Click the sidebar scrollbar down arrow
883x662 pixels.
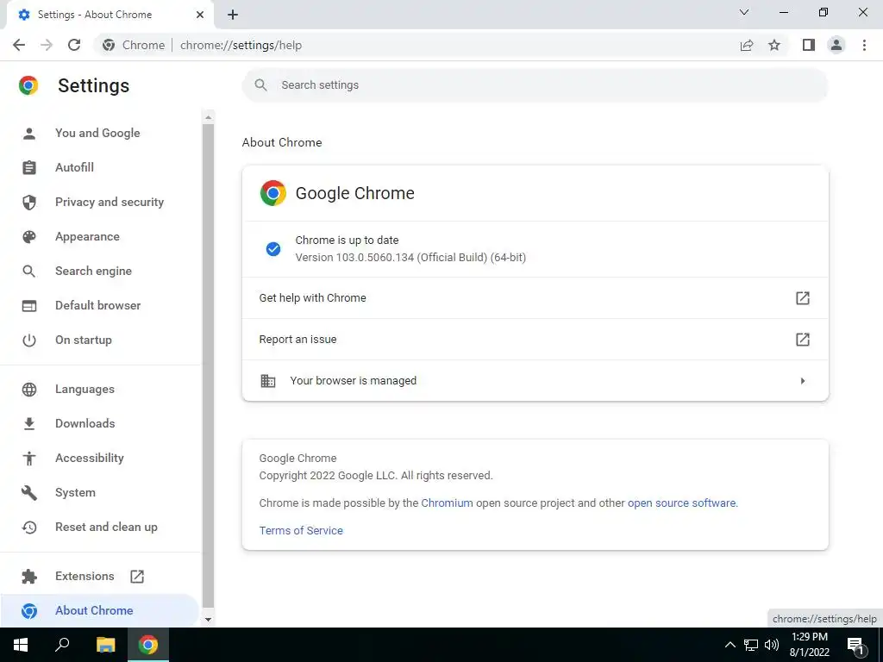tap(209, 619)
